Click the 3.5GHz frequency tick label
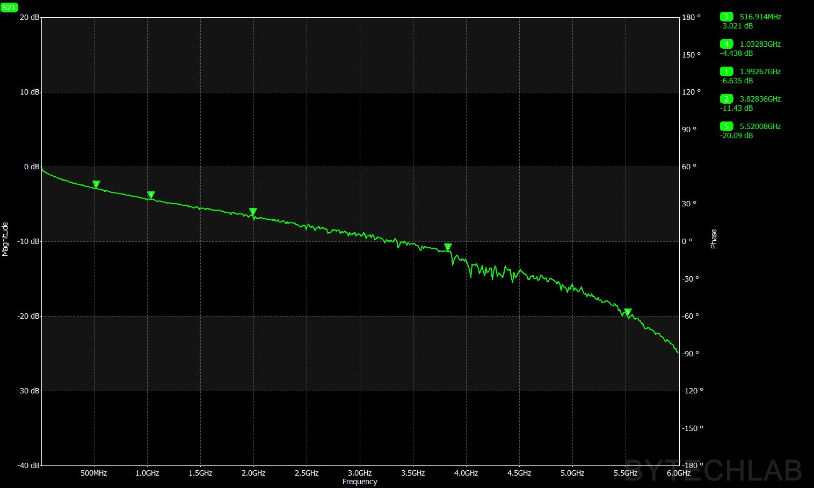The width and height of the screenshot is (814, 488). [413, 473]
